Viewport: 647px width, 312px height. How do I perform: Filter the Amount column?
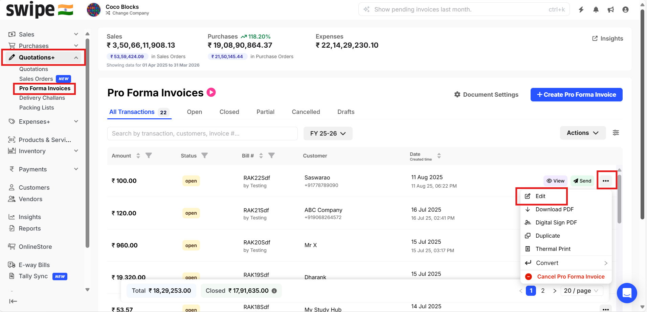coord(149,155)
